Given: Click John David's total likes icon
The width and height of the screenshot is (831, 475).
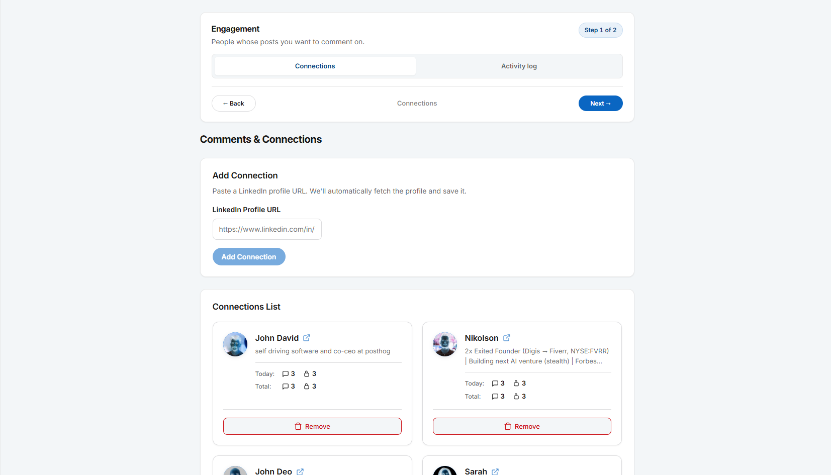Looking at the screenshot, I should (307, 387).
